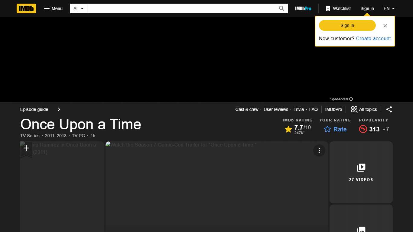This screenshot has height=232, width=413.
Task: Open the Episode guide chevron
Action: [x=59, y=109]
